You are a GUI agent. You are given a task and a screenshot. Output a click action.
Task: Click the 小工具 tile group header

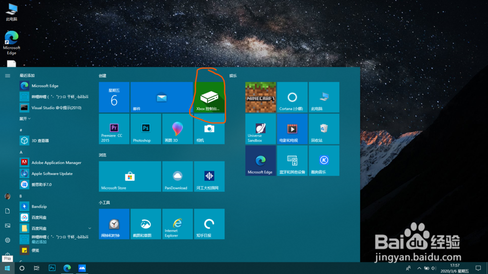[104, 202]
